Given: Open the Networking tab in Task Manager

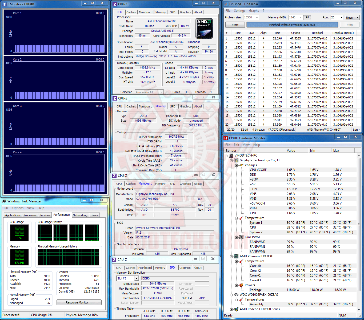Looking at the screenshot, I should (x=80, y=215).
